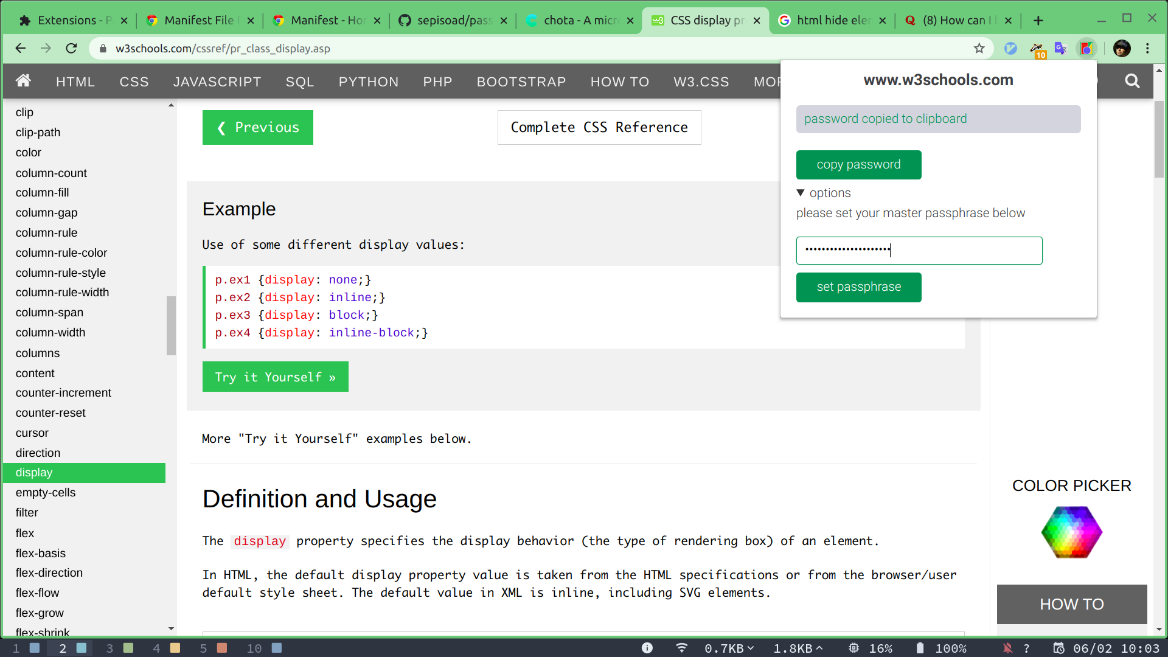Click the master passphrase input field
The image size is (1168, 657).
pos(919,251)
